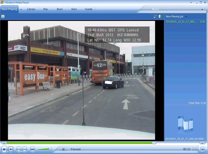Click the 0:30 duration in playlist
The width and height of the screenshot is (208, 154).
pyautogui.click(x=202, y=22)
